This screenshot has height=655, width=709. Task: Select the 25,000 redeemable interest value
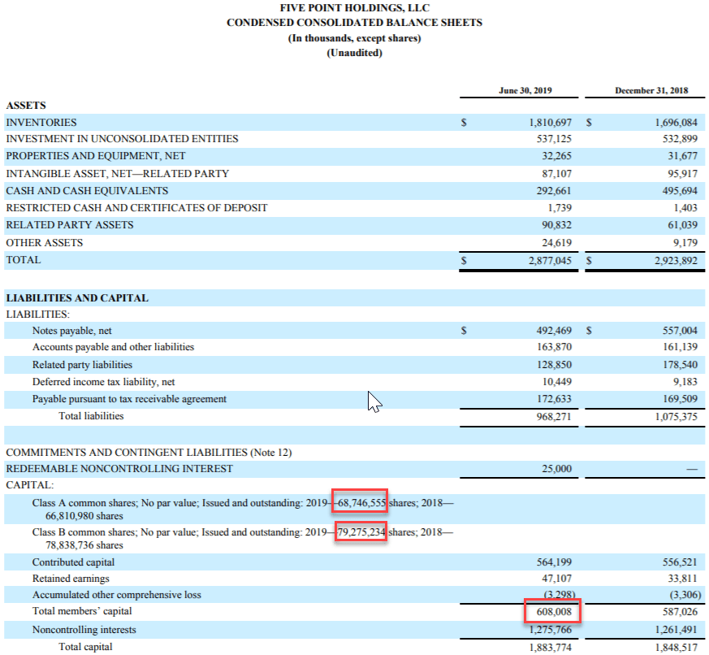coord(556,469)
